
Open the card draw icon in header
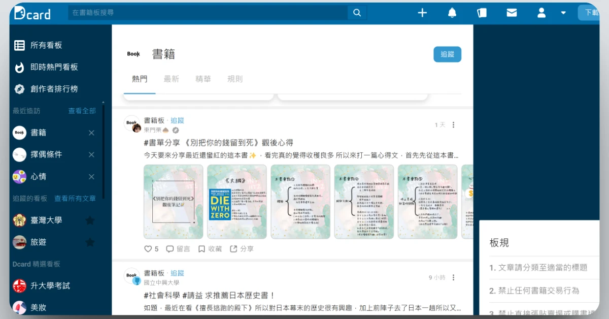[x=482, y=13]
